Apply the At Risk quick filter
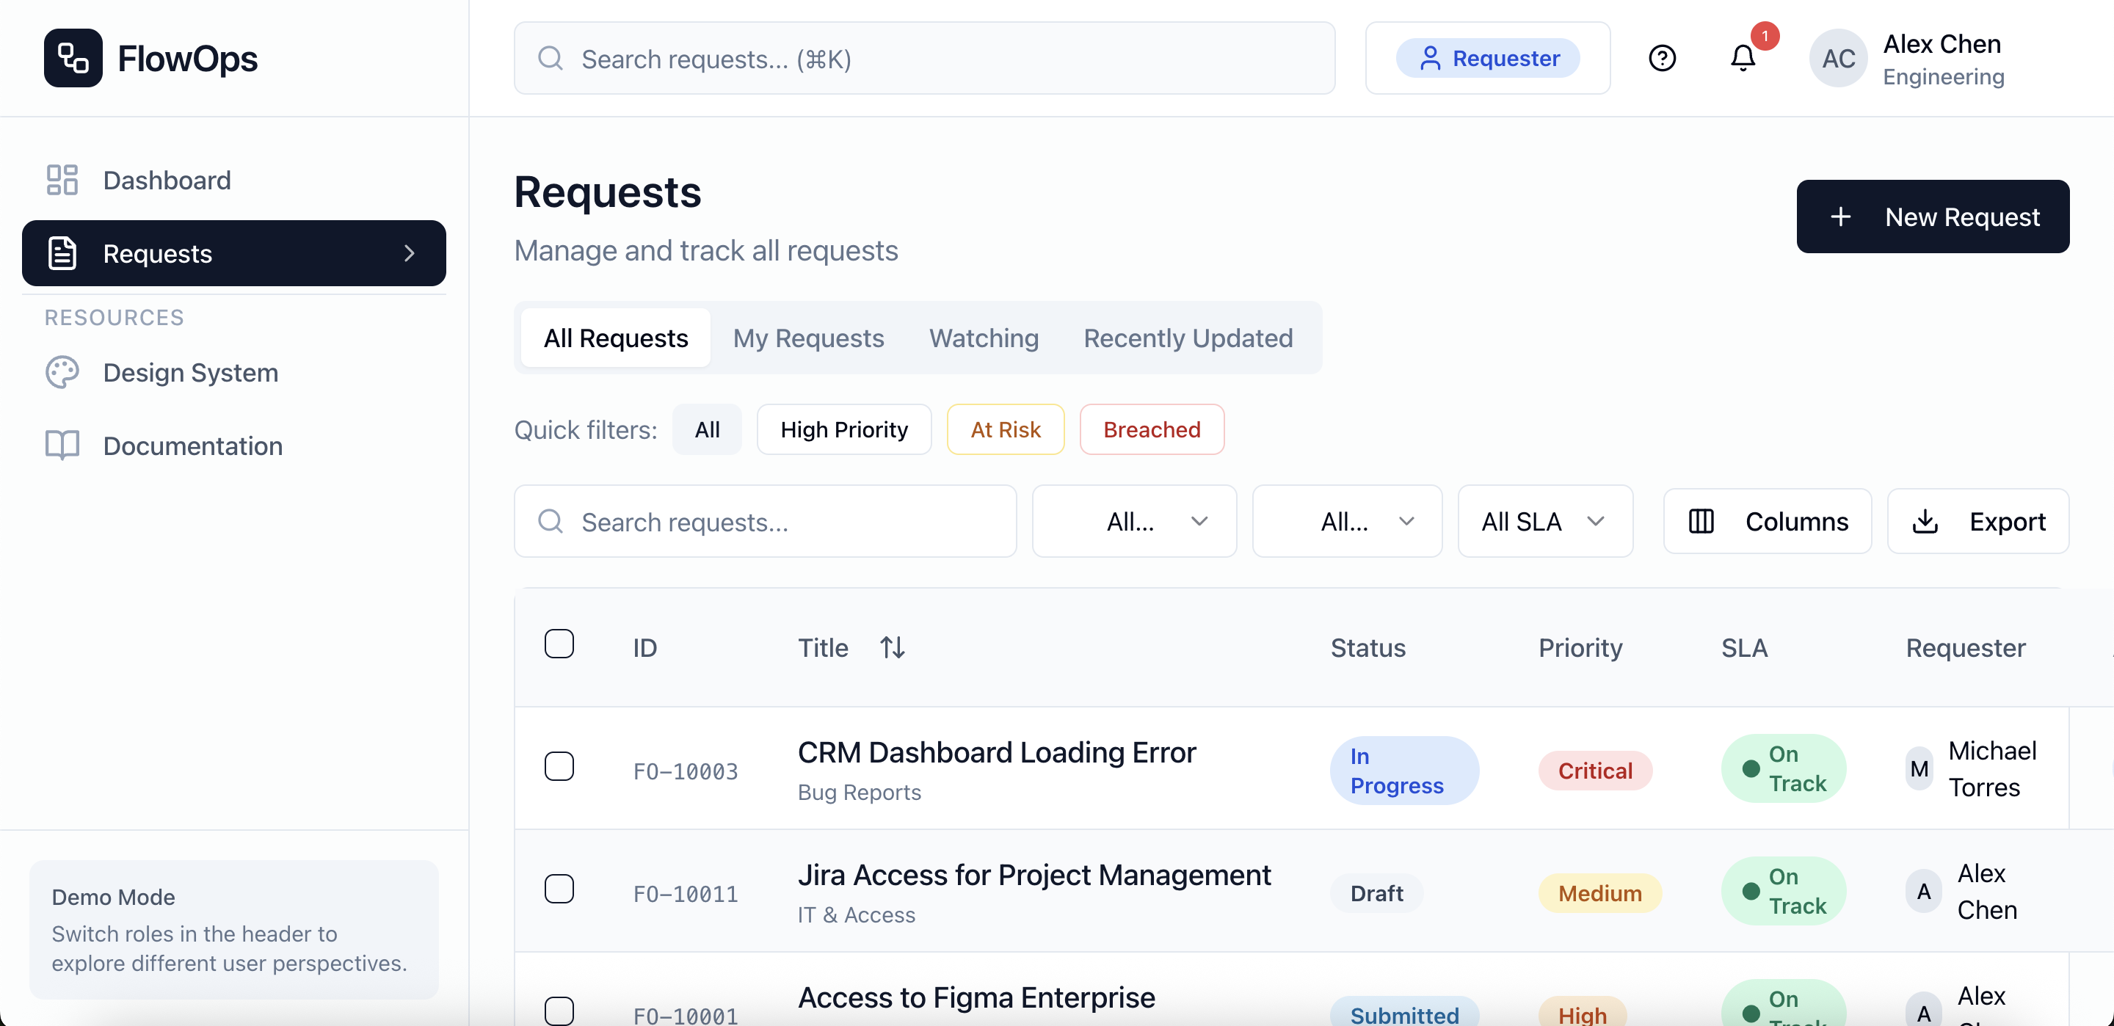Screen dimensions: 2114x1026 point(1006,429)
